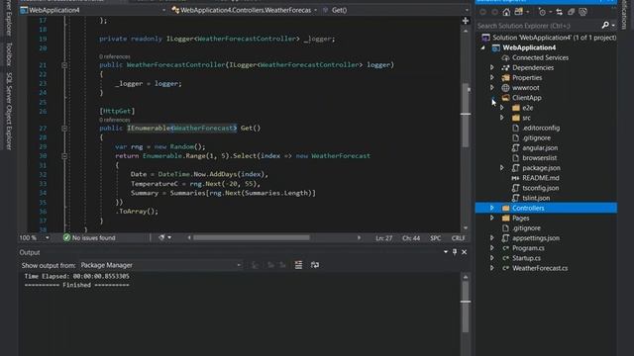Select tsconfig.json in Solution Explorer
The width and height of the screenshot is (634, 356).
point(540,188)
